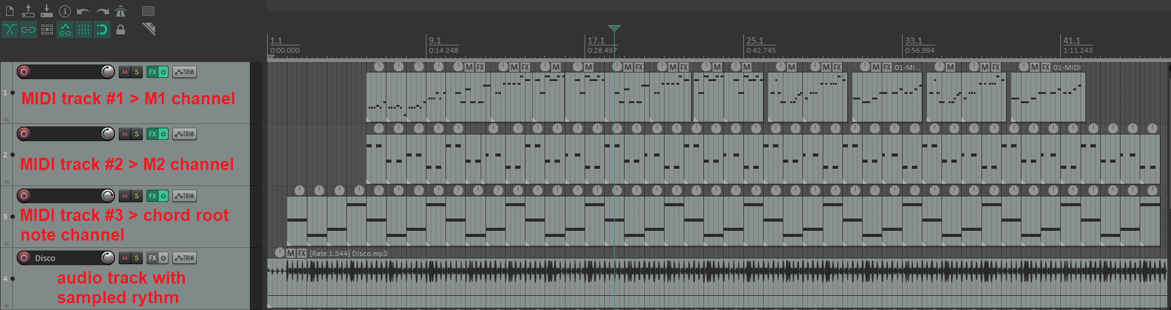Save project using the download arrow icon

coord(47,11)
